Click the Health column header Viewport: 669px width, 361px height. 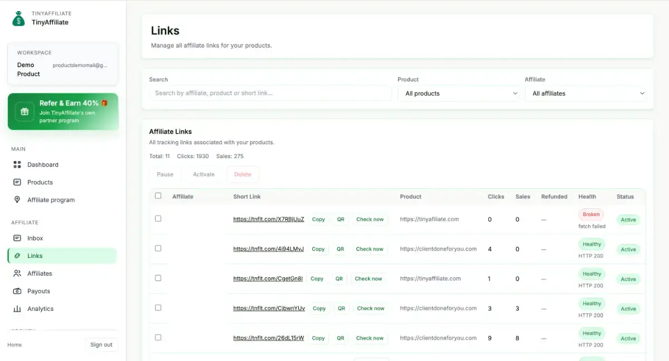[587, 197]
